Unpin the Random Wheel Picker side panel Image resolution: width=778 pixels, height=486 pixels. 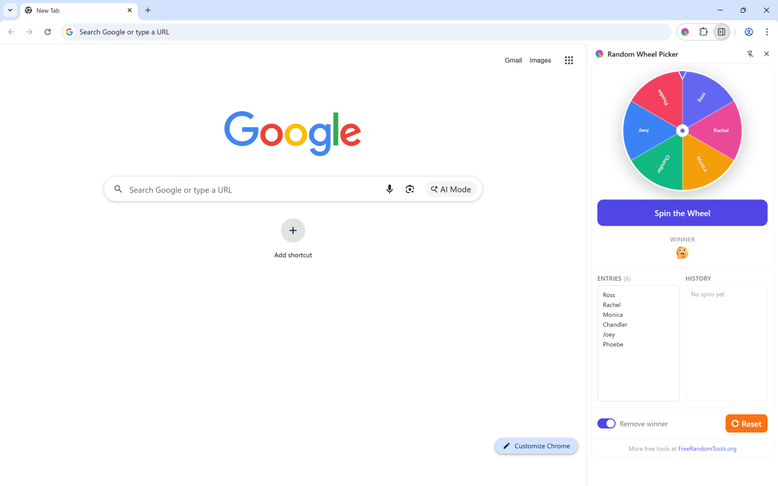coord(750,54)
